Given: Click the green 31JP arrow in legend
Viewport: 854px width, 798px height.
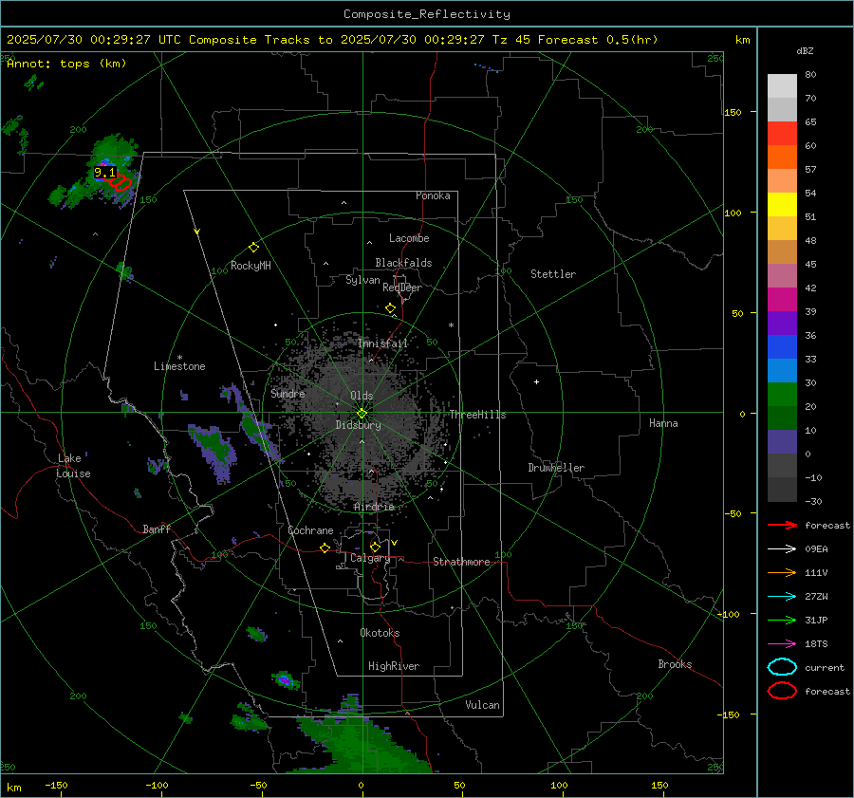Looking at the screenshot, I should (x=782, y=620).
